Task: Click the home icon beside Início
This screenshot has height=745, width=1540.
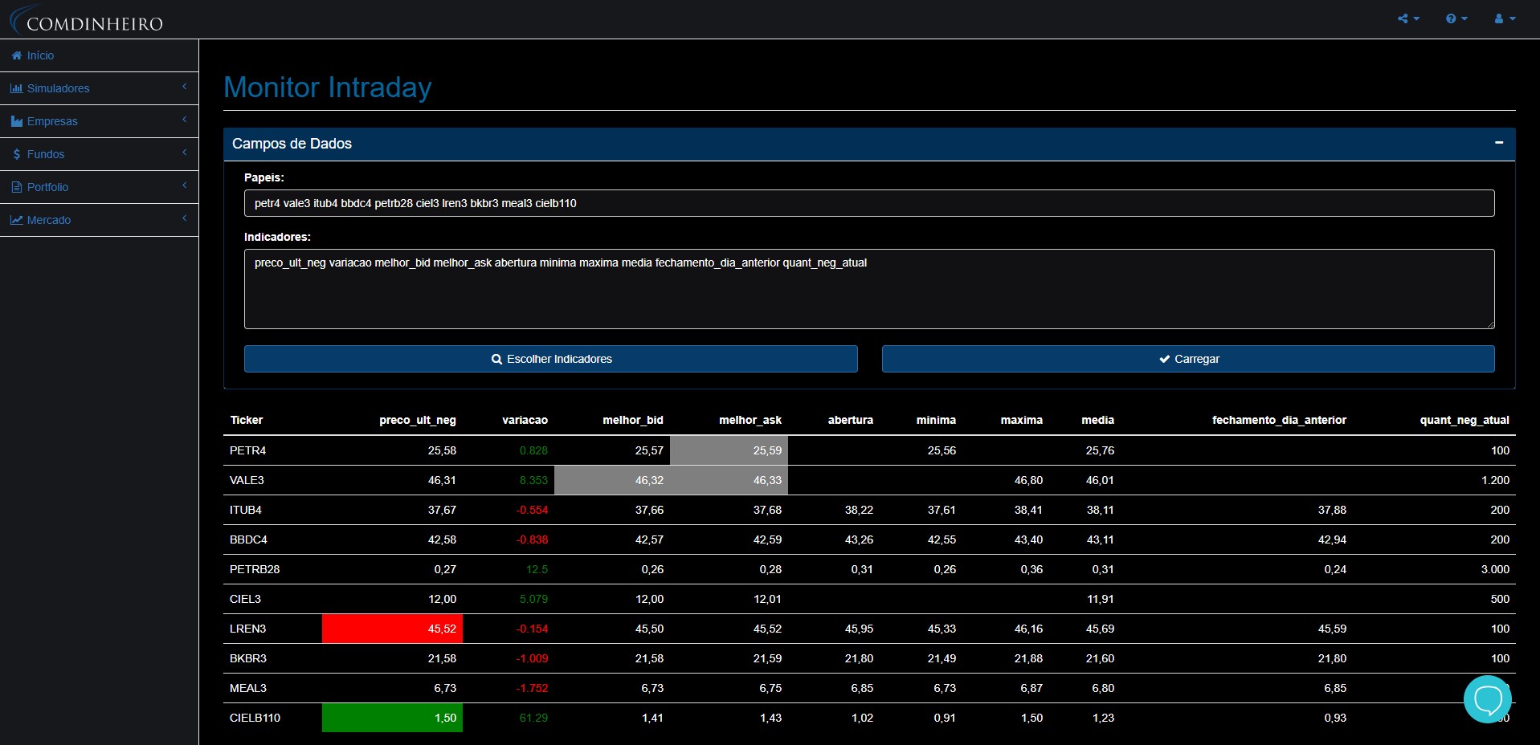Action: (17, 55)
